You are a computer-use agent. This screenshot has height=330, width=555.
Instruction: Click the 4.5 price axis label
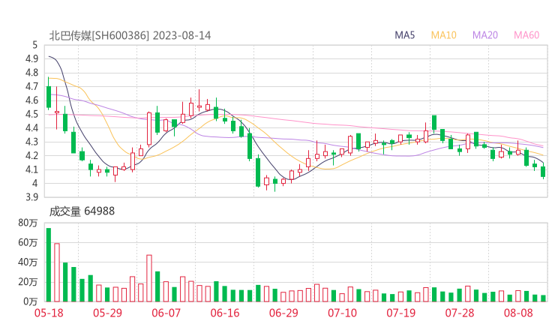coord(31,114)
